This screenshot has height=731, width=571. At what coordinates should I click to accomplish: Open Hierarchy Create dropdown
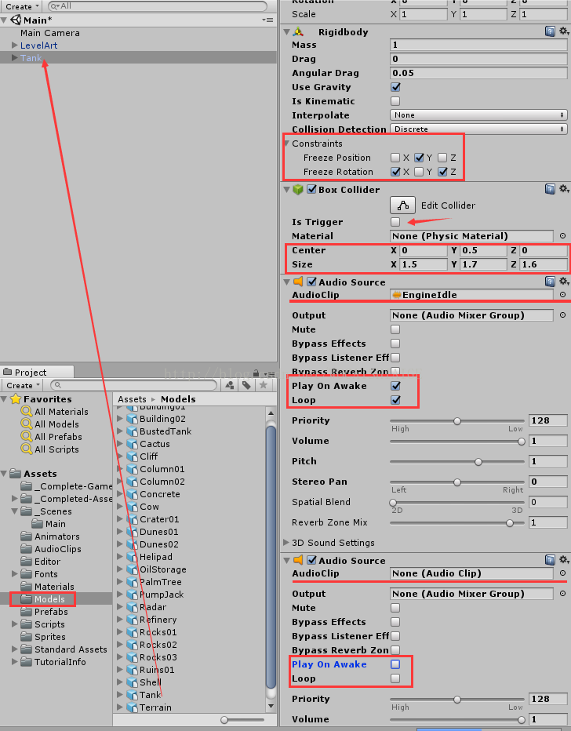(21, 6)
